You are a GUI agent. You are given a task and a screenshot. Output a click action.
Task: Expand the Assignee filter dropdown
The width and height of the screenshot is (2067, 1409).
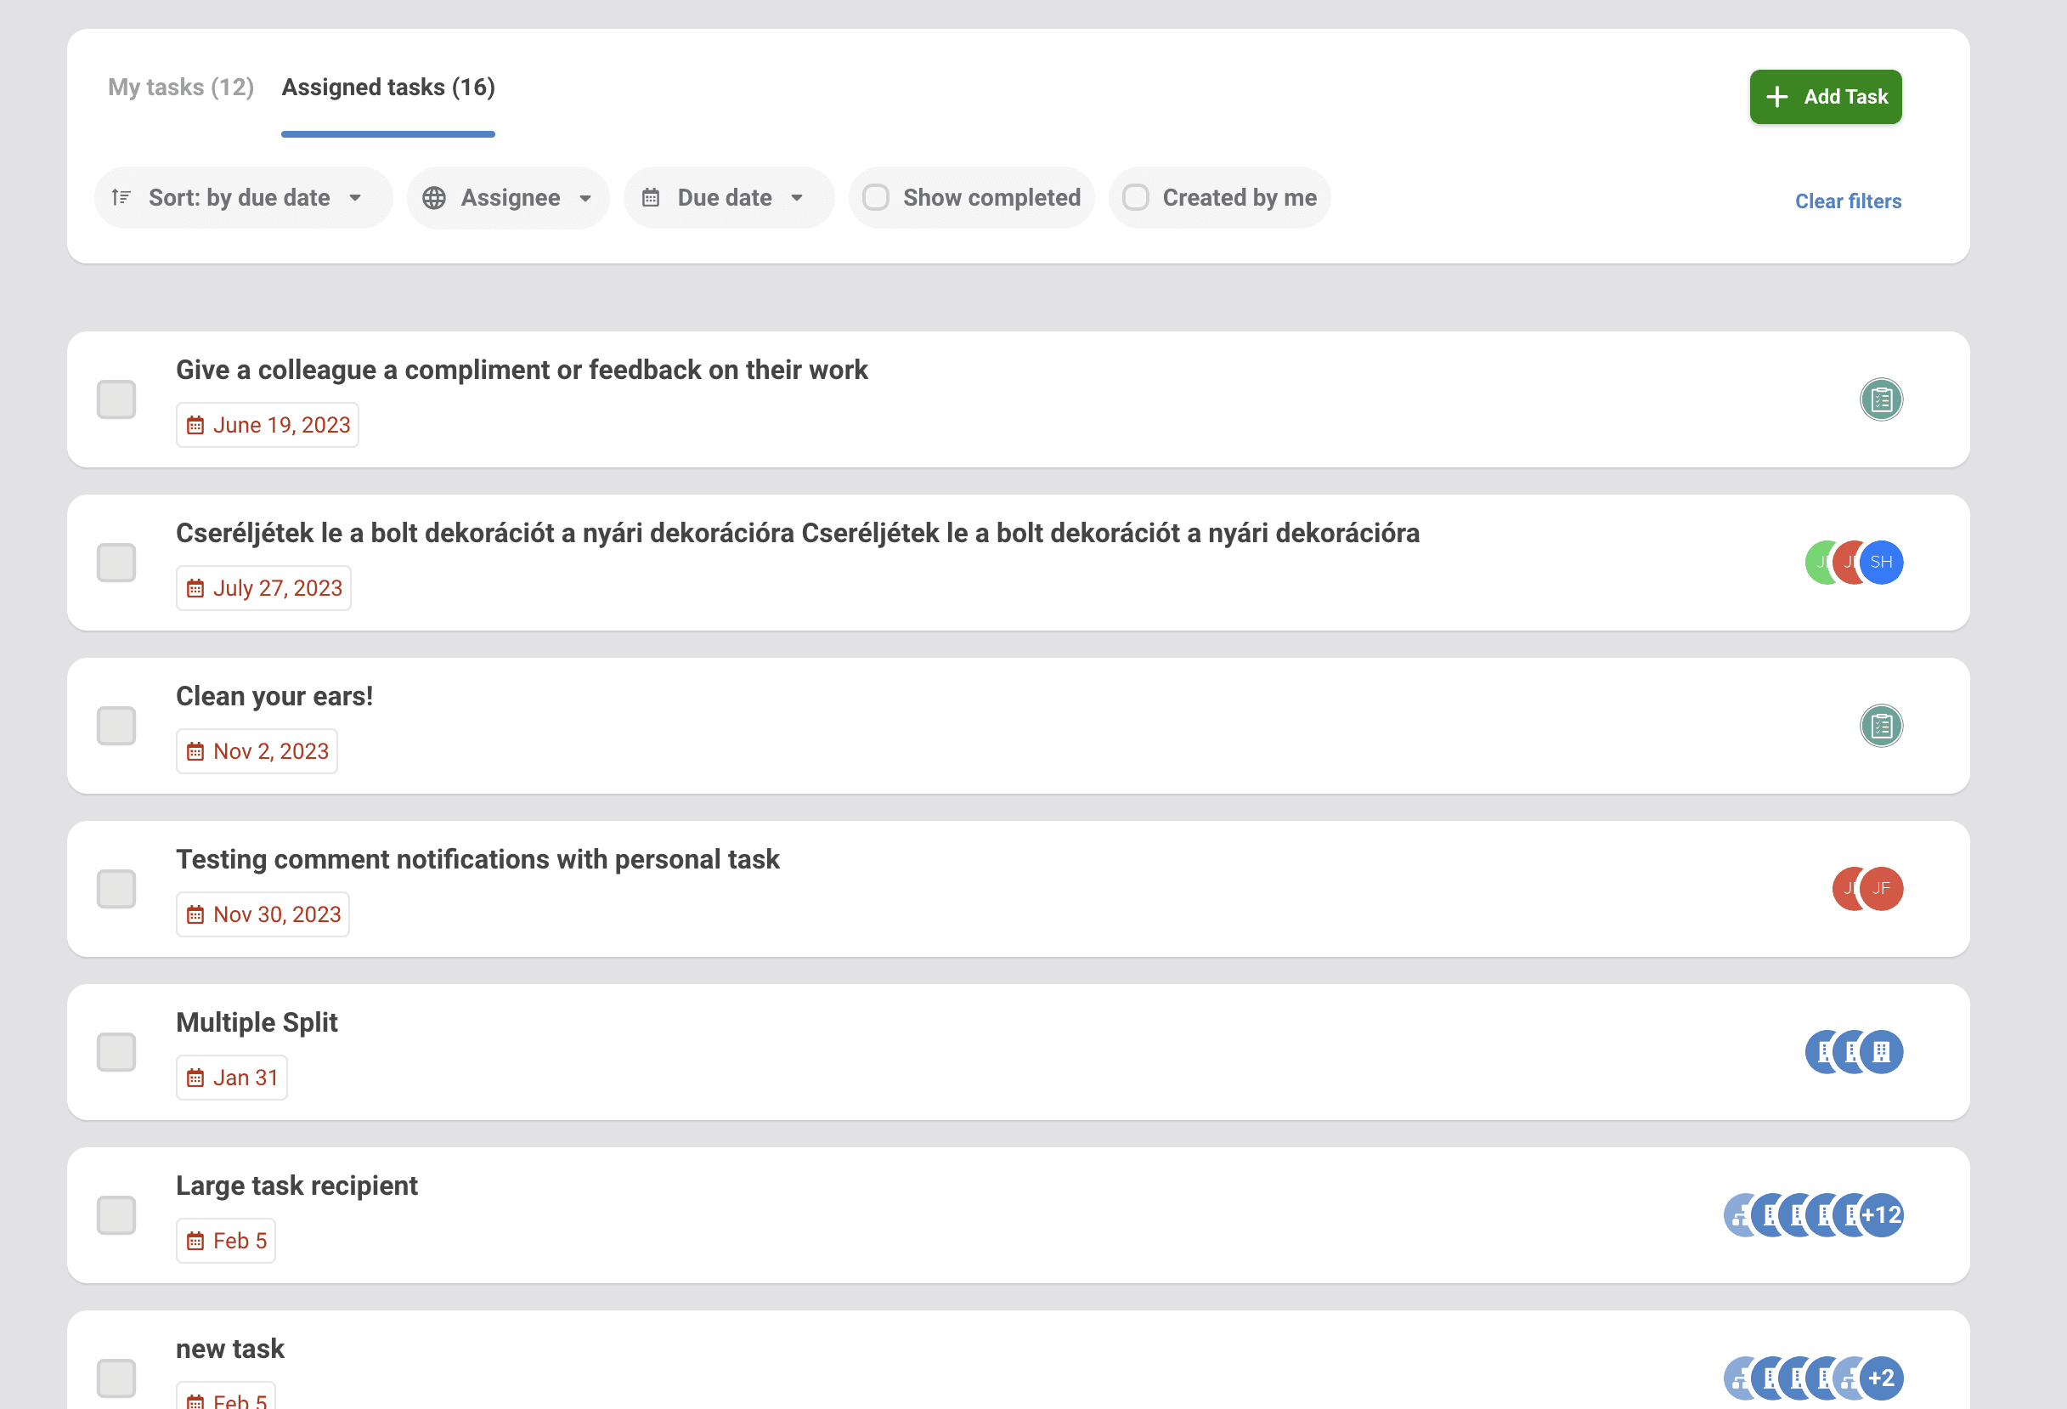(x=509, y=197)
